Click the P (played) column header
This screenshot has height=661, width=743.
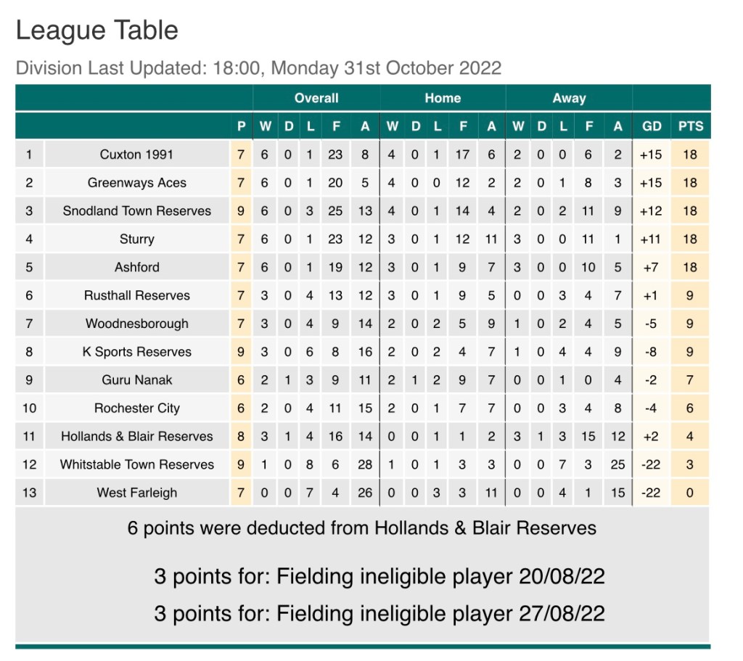coord(242,126)
